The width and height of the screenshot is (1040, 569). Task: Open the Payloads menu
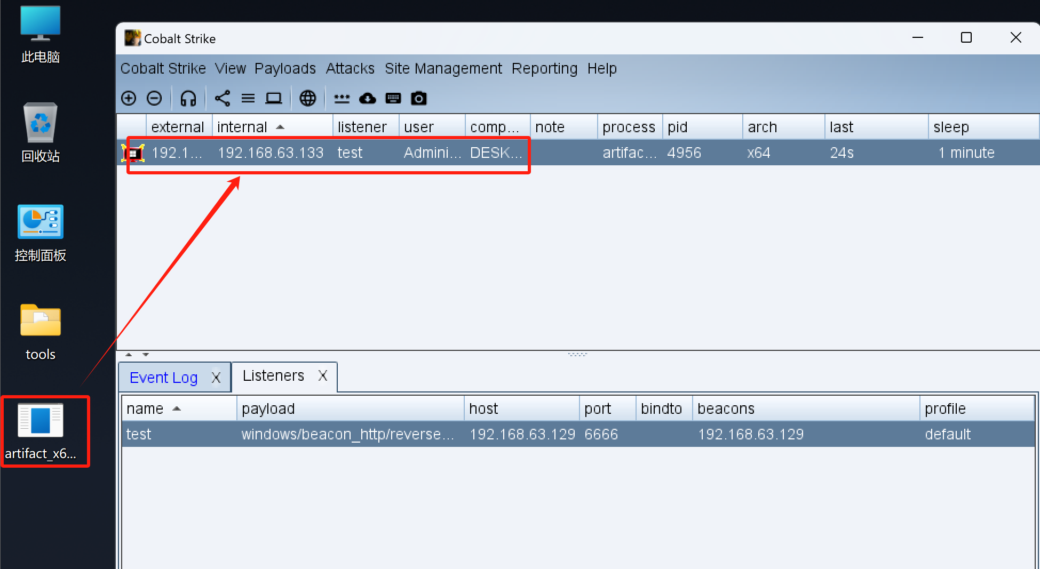click(285, 68)
